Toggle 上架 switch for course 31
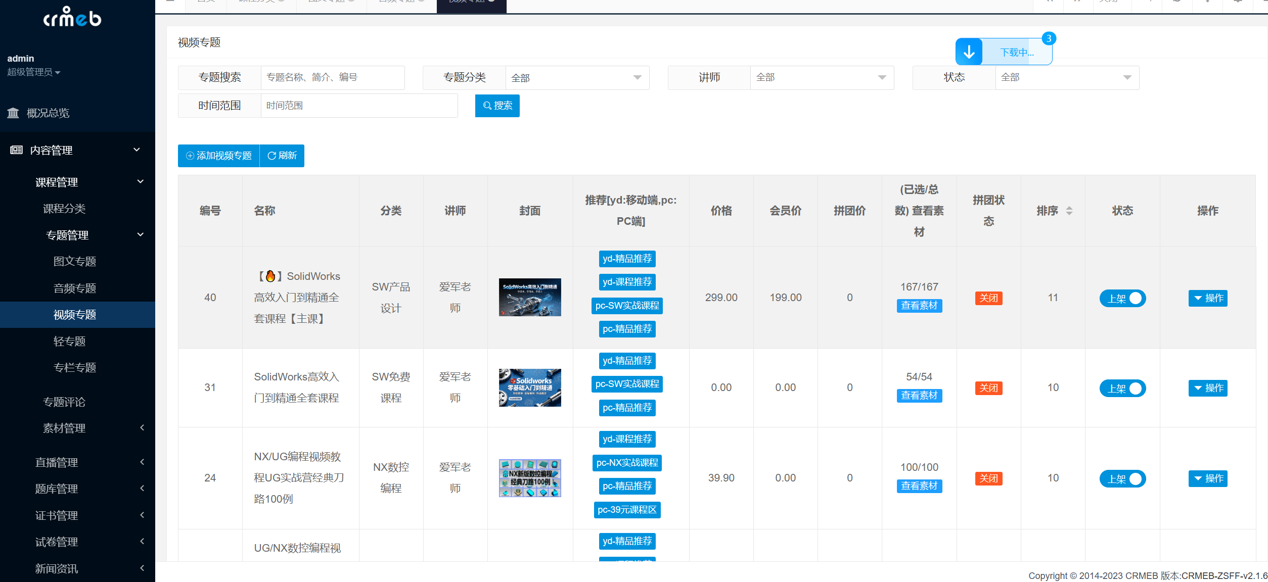Screen dimensions: 1268x582 [1122, 388]
